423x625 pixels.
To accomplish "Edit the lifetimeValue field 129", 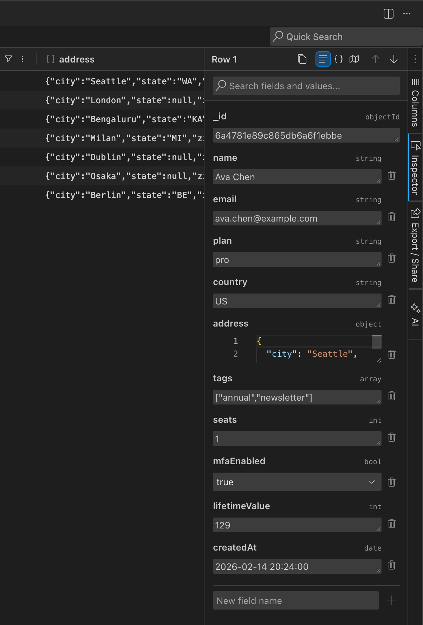I will click(x=297, y=525).
